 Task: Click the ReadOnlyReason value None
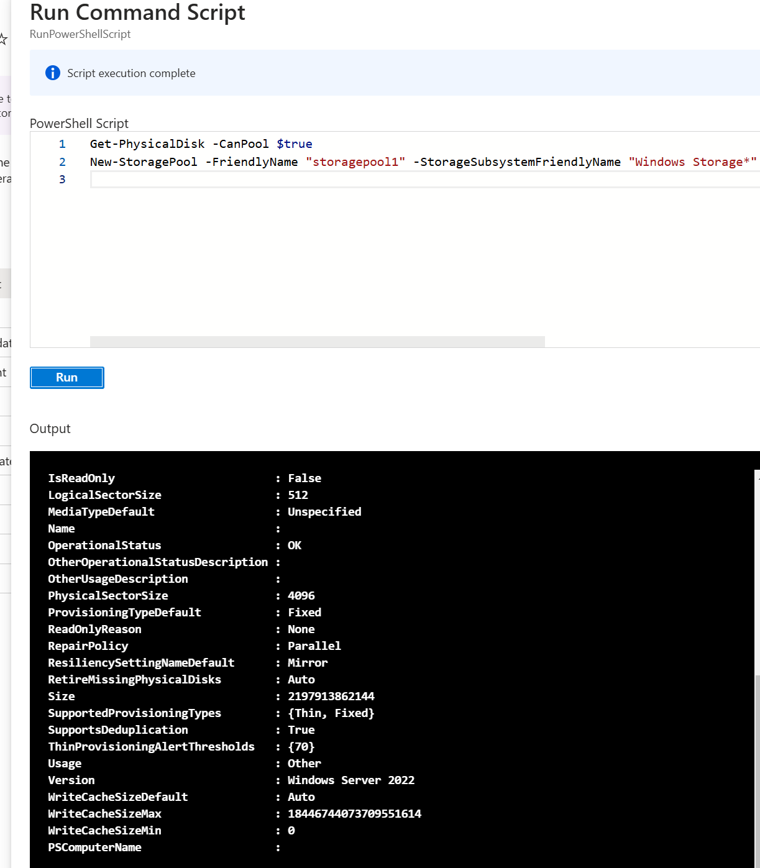301,629
